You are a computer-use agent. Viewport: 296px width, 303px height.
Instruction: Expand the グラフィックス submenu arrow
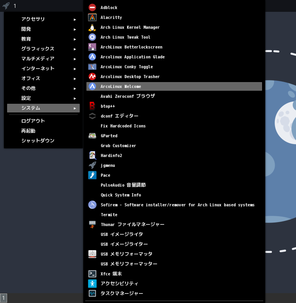coord(75,49)
